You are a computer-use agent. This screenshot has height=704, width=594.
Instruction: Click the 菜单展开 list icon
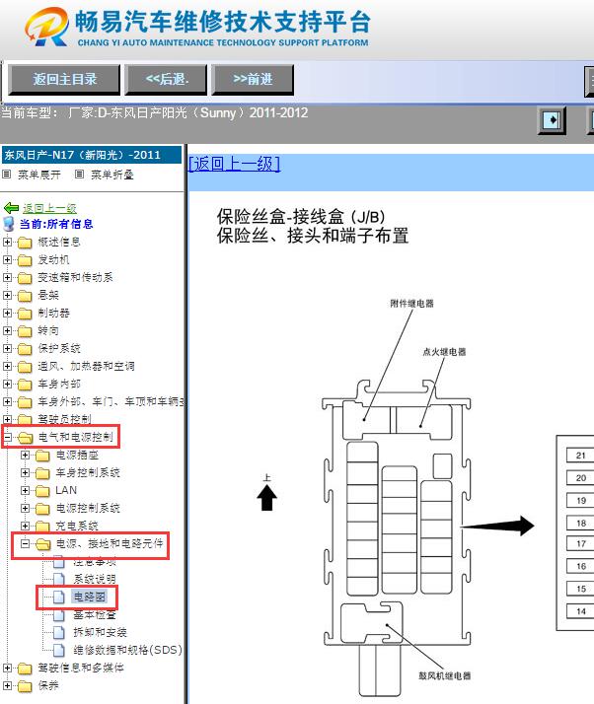[7, 174]
